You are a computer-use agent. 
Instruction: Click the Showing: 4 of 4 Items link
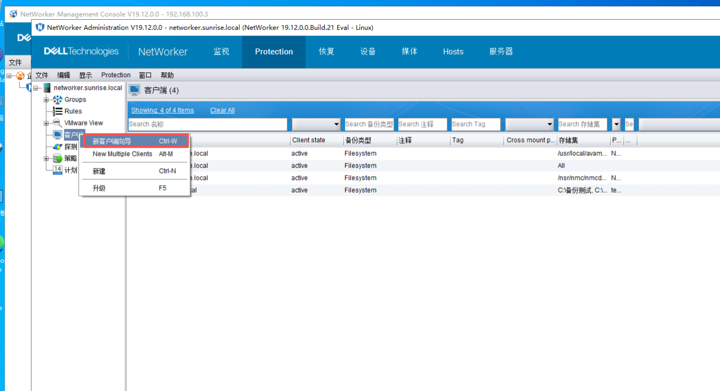pos(162,110)
